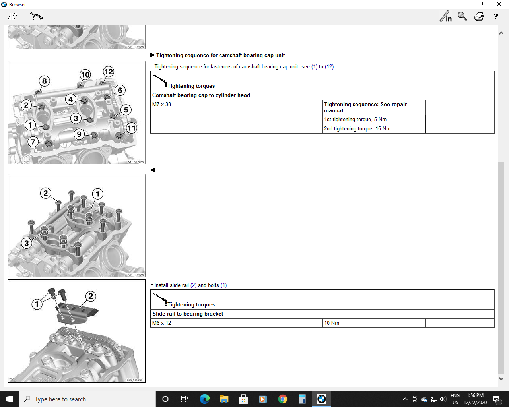Screen dimensions: 509x407
Task: Click the BMW logo in the title bar
Action: click(x=4, y=4)
